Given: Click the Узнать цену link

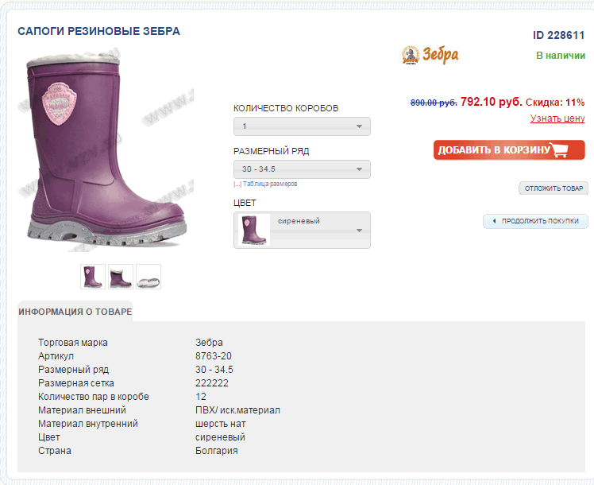Looking at the screenshot, I should click(557, 118).
